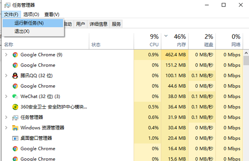Select the 0.9% CPU value
Viewport: 249px width, 161px height.
click(x=153, y=55)
